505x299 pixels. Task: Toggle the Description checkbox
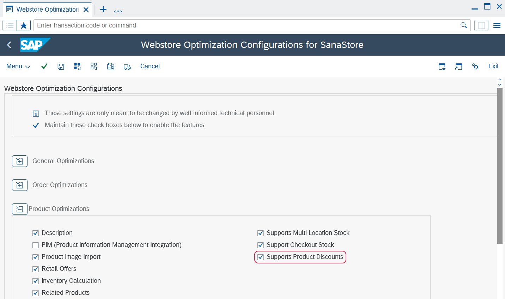point(36,233)
